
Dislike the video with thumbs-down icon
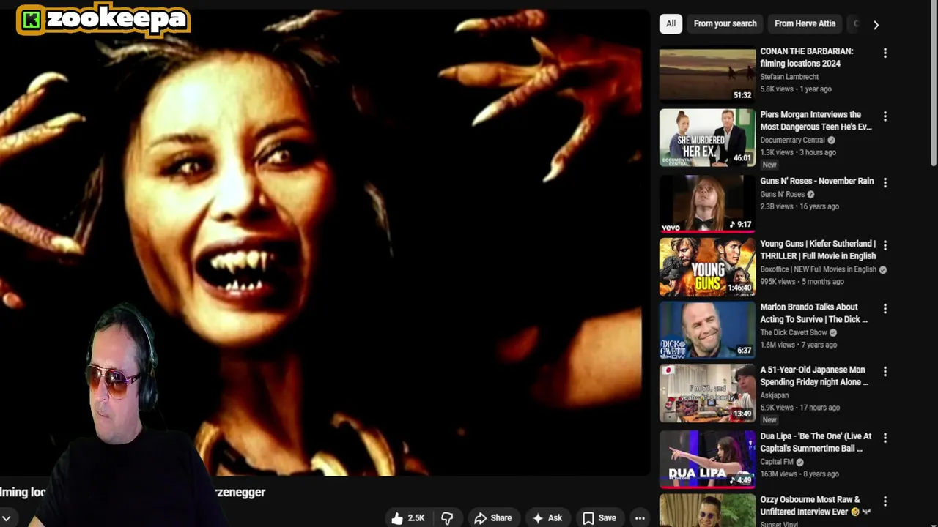pyautogui.click(x=447, y=518)
